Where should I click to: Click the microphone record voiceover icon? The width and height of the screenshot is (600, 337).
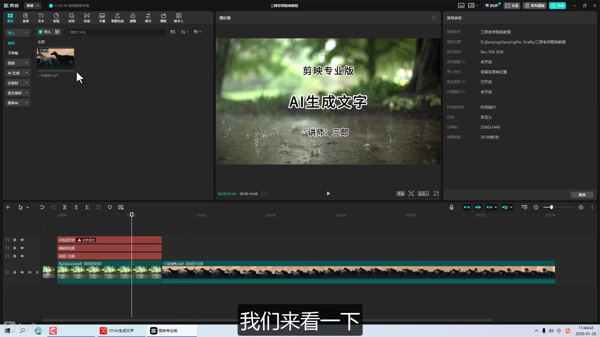click(452, 207)
